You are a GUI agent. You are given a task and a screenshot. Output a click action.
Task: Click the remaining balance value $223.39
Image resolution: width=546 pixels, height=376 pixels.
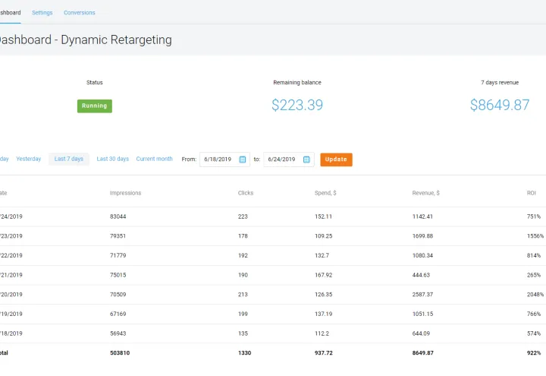[x=297, y=105]
